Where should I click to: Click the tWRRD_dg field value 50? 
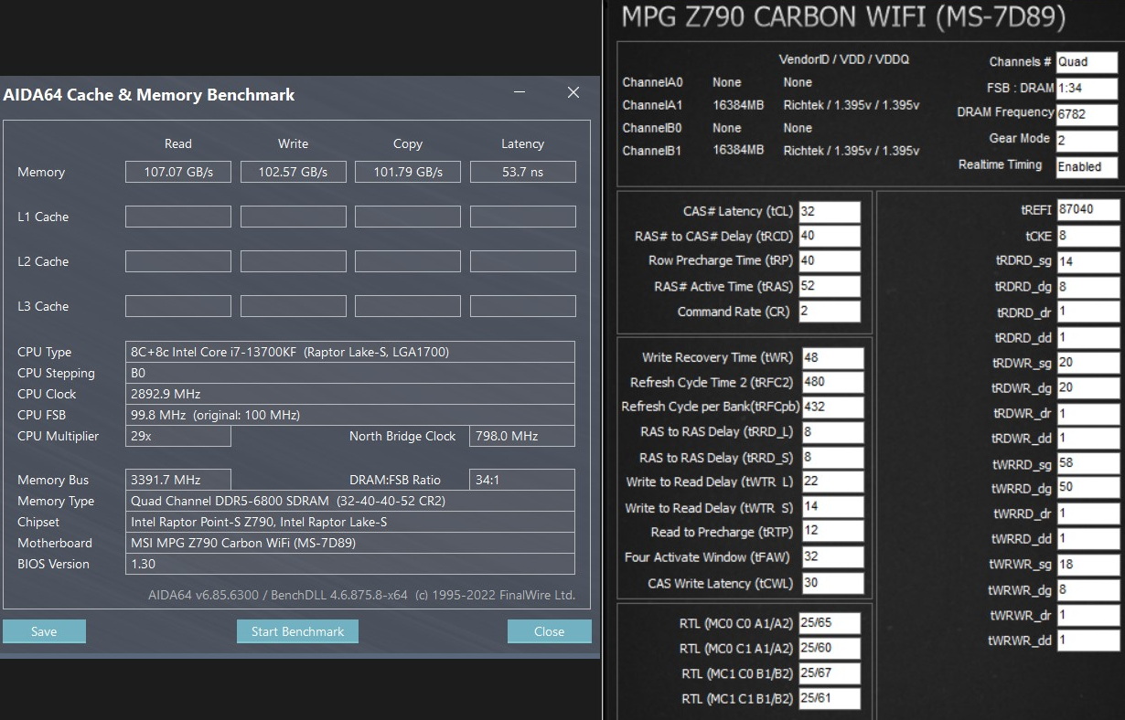tap(1088, 489)
